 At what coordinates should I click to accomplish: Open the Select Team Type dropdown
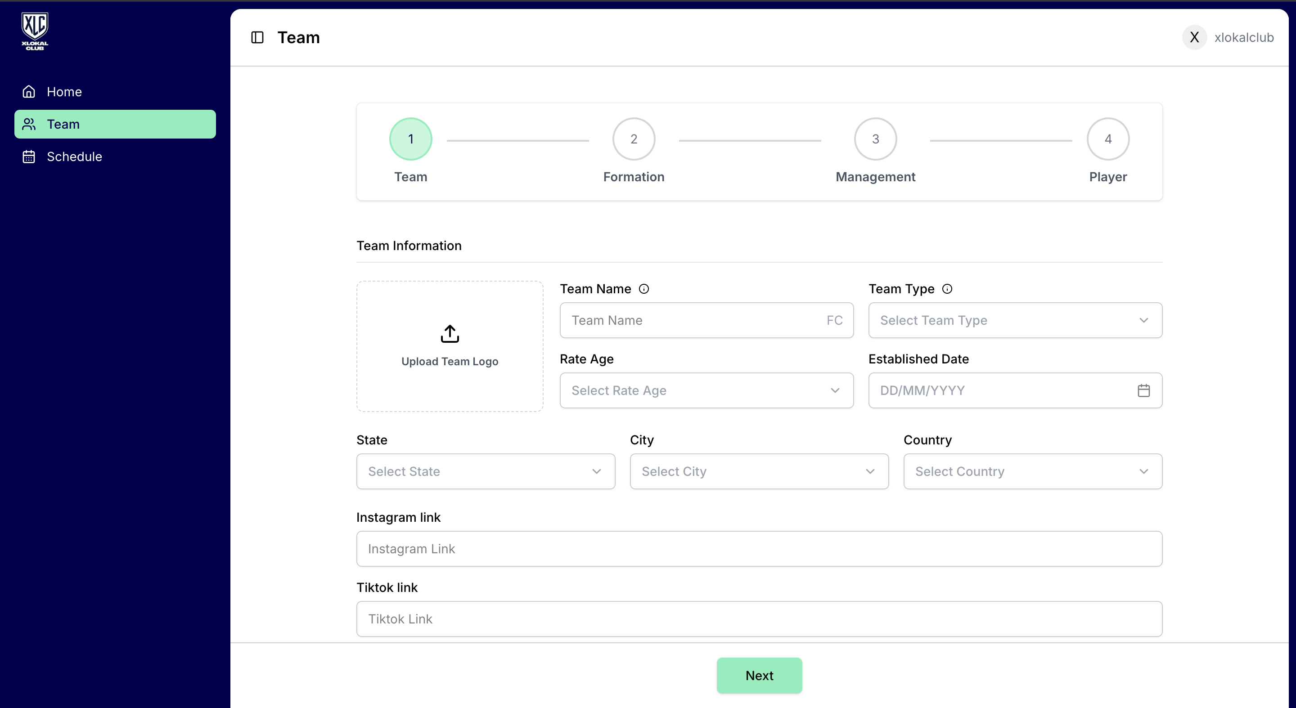click(1015, 320)
